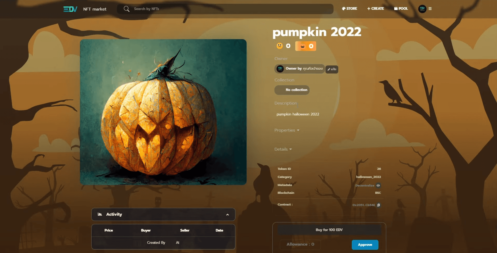Click the orange pumpkin reaction button
This screenshot has height=253, width=497.
306,46
